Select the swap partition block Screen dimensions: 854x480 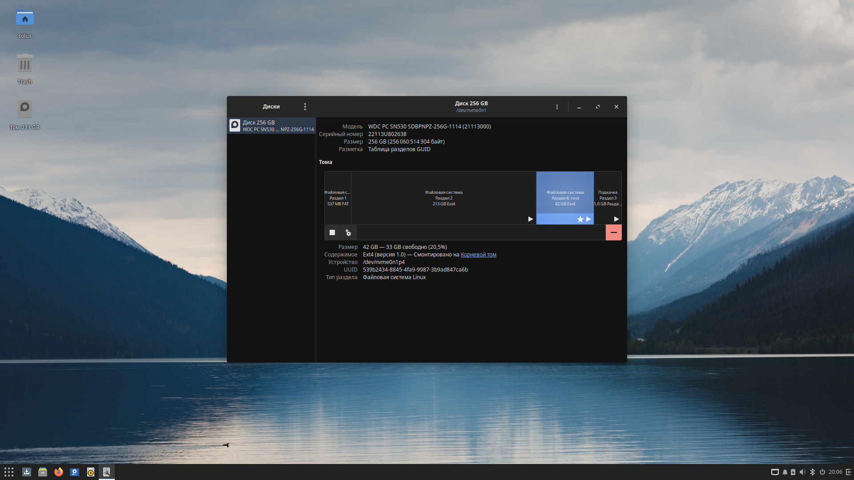608,198
